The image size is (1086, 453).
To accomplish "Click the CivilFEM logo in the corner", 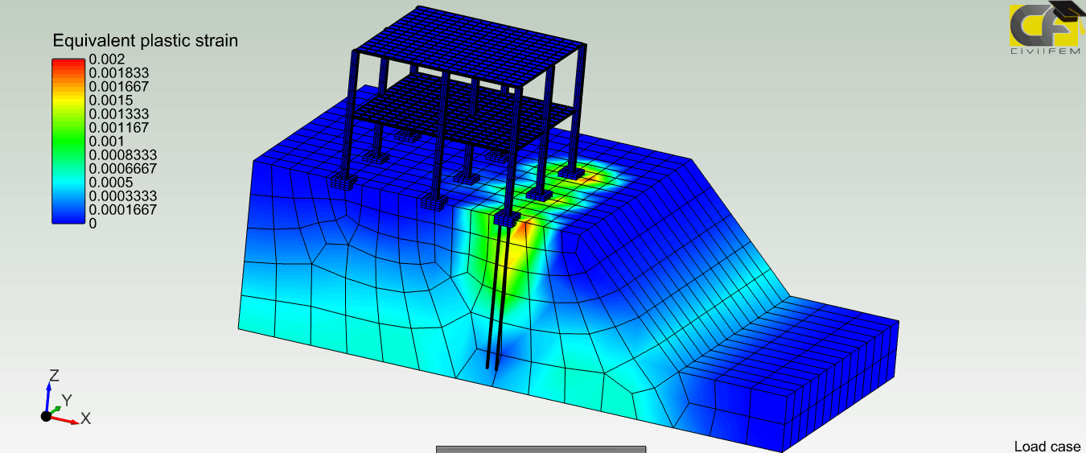I will (1044, 31).
